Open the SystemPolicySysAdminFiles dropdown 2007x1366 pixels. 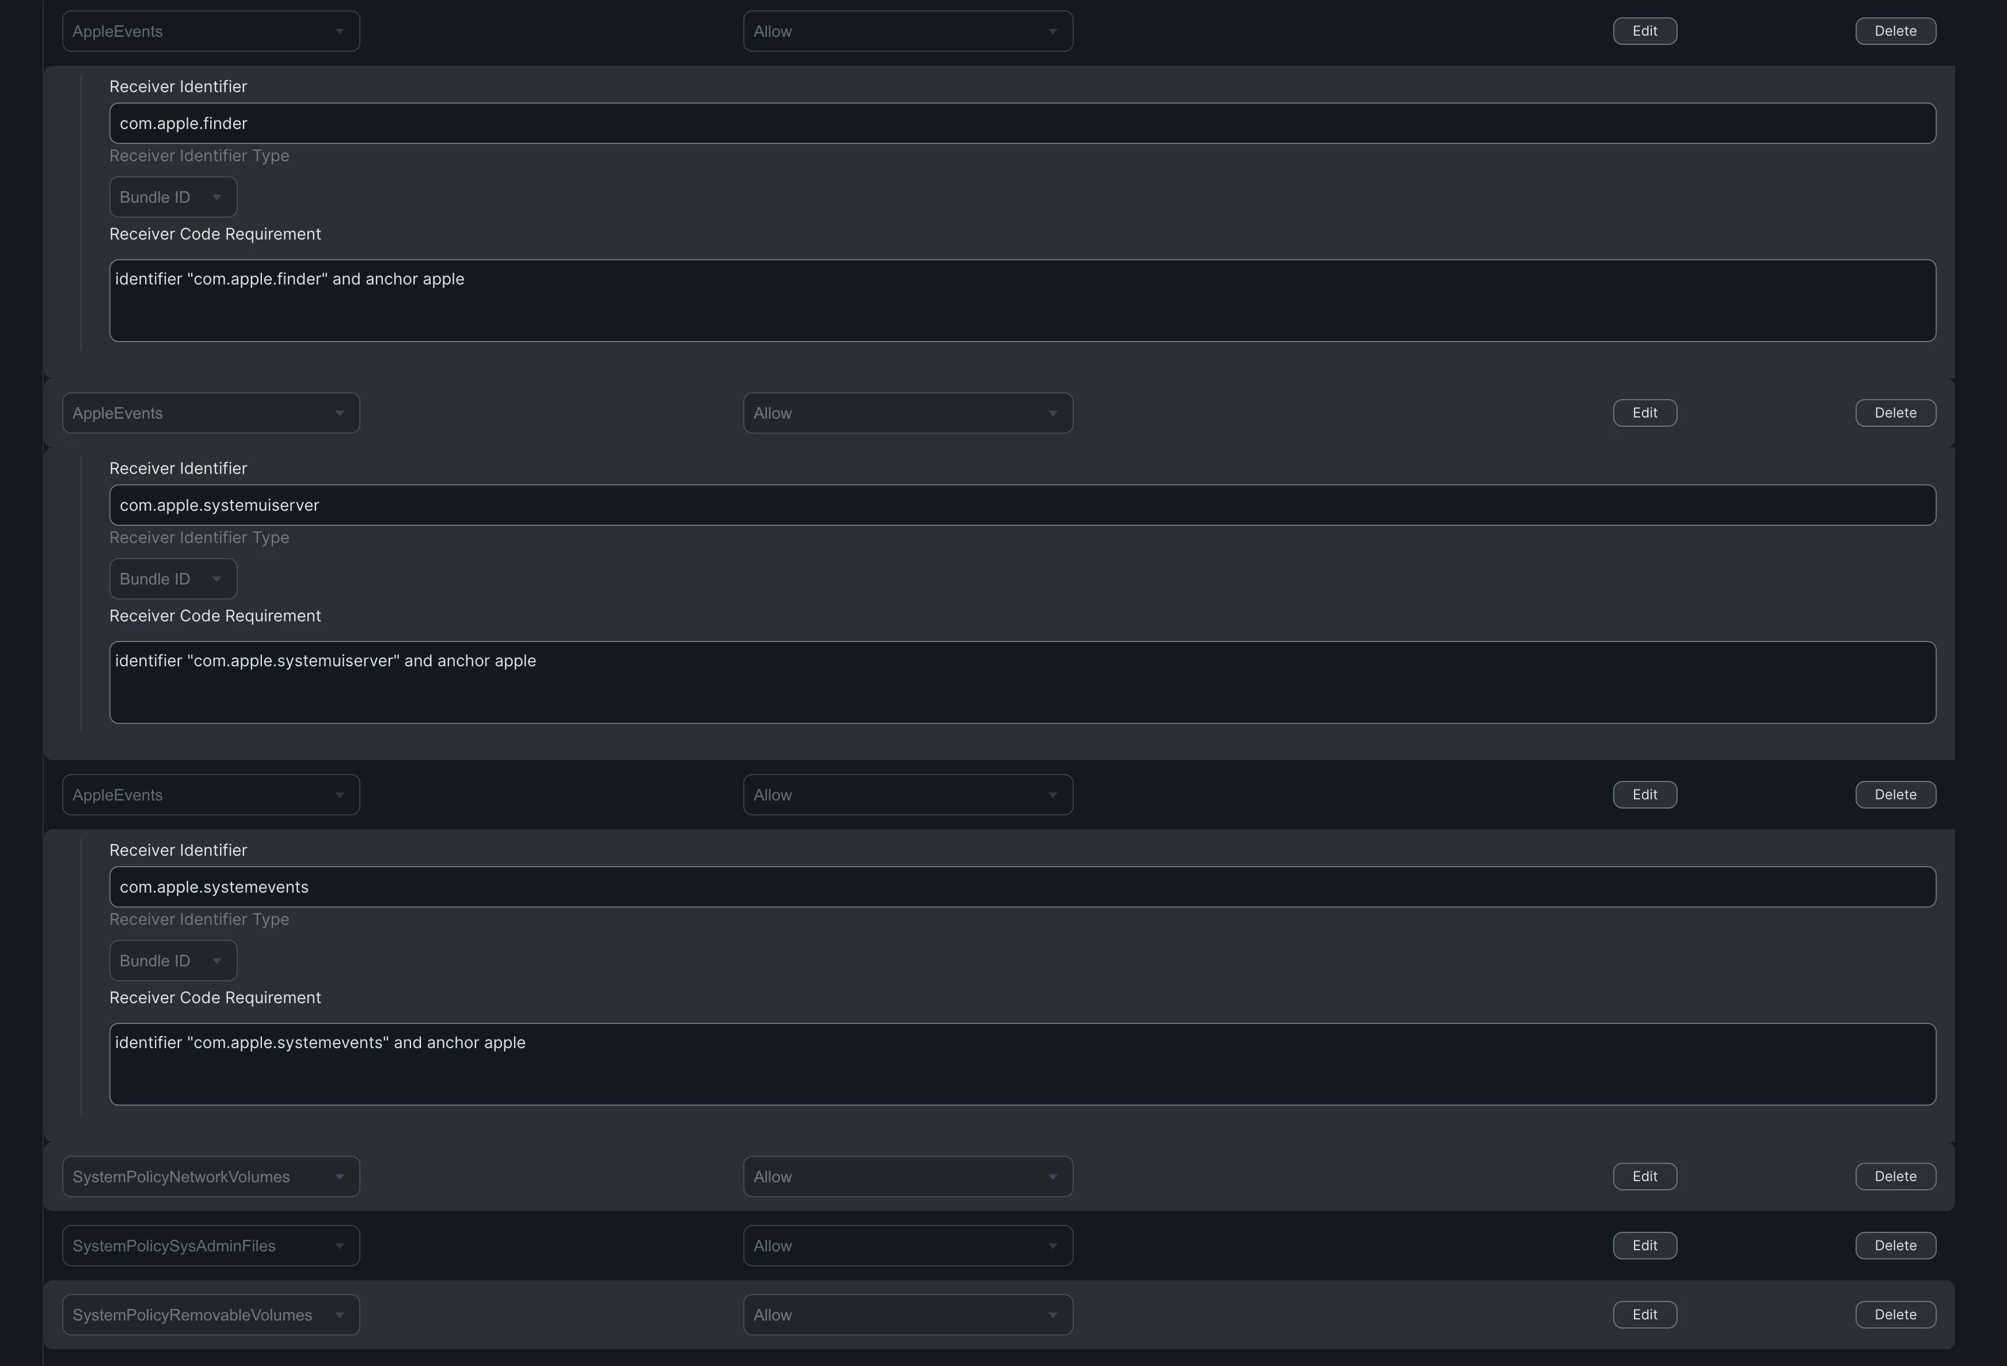click(x=211, y=1246)
